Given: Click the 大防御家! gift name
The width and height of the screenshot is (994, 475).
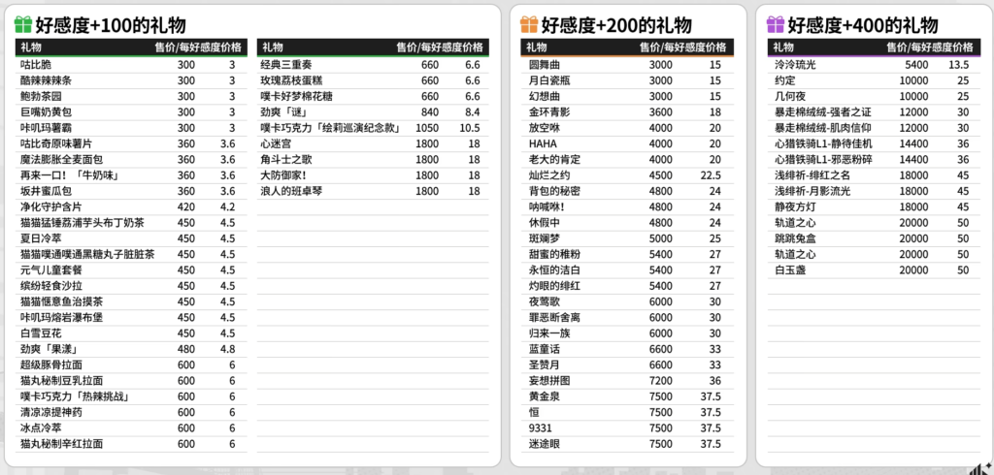Looking at the screenshot, I should 284,175.
